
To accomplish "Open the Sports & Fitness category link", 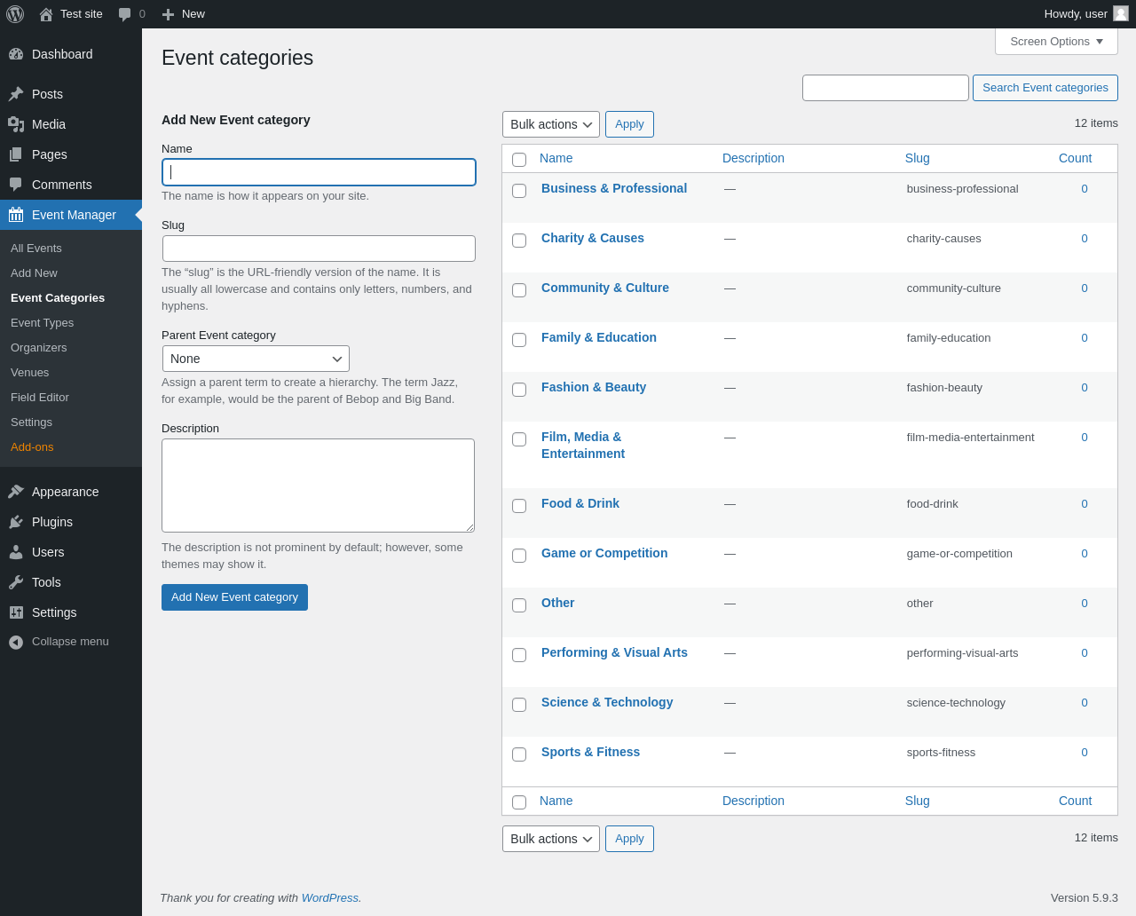I will [590, 752].
